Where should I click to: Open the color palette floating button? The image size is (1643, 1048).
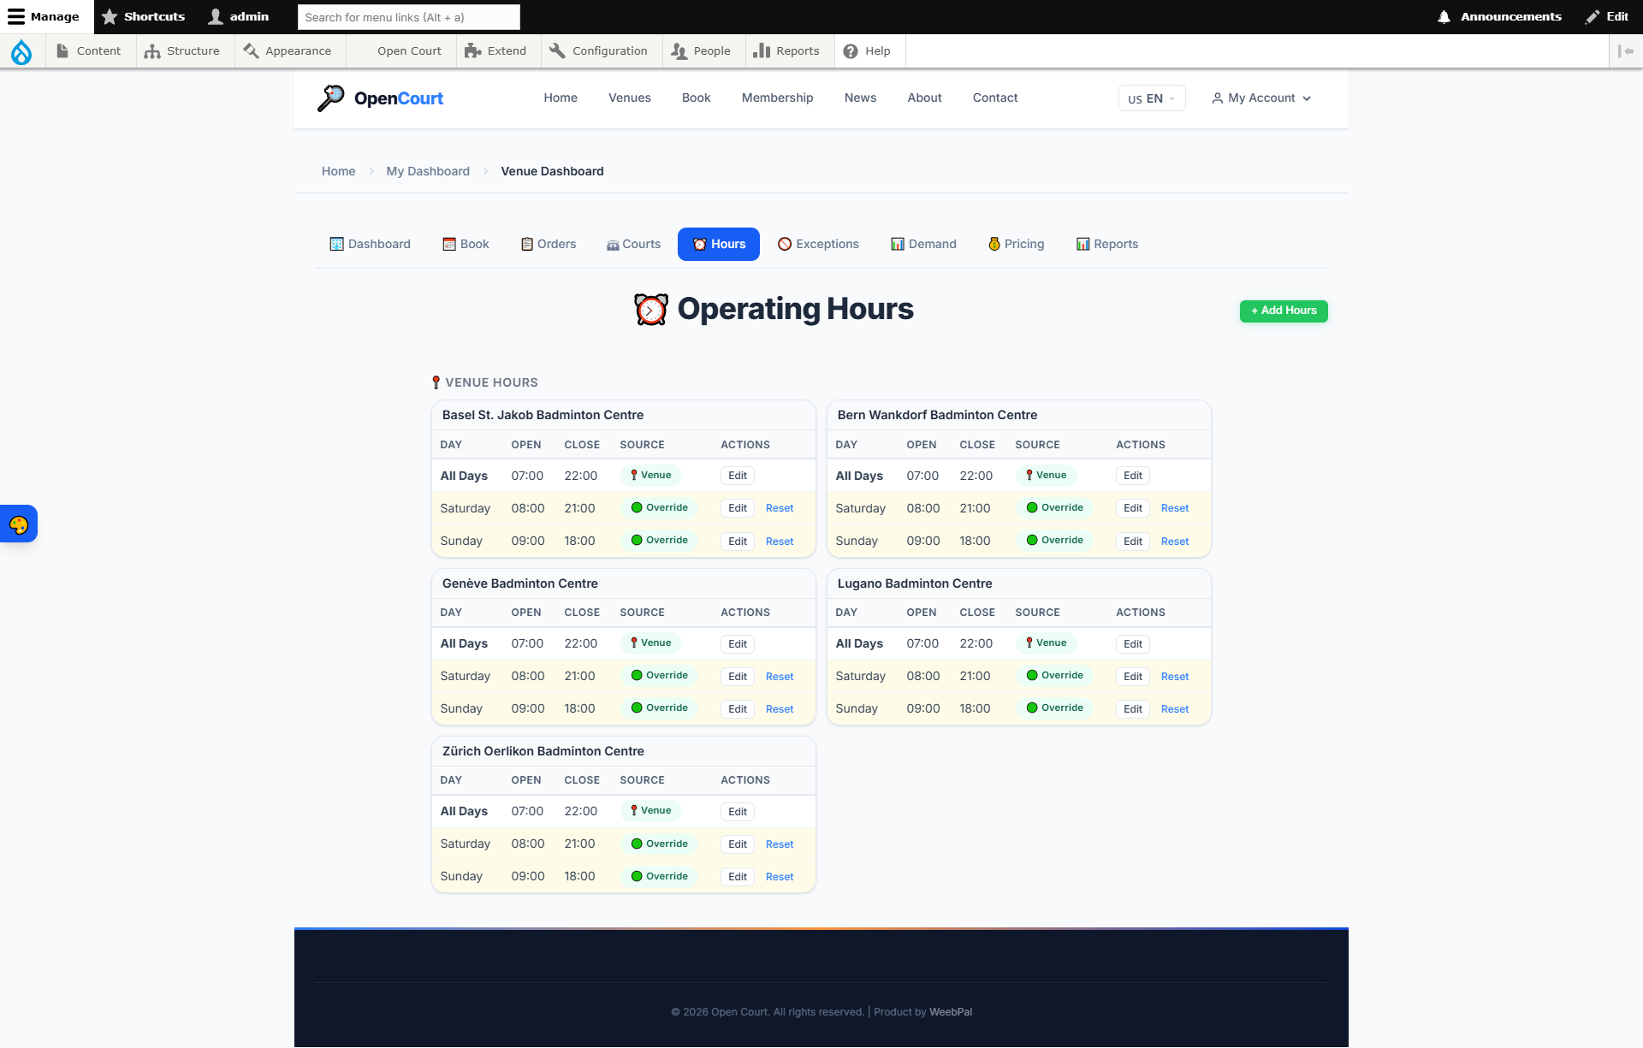pyautogui.click(x=19, y=524)
